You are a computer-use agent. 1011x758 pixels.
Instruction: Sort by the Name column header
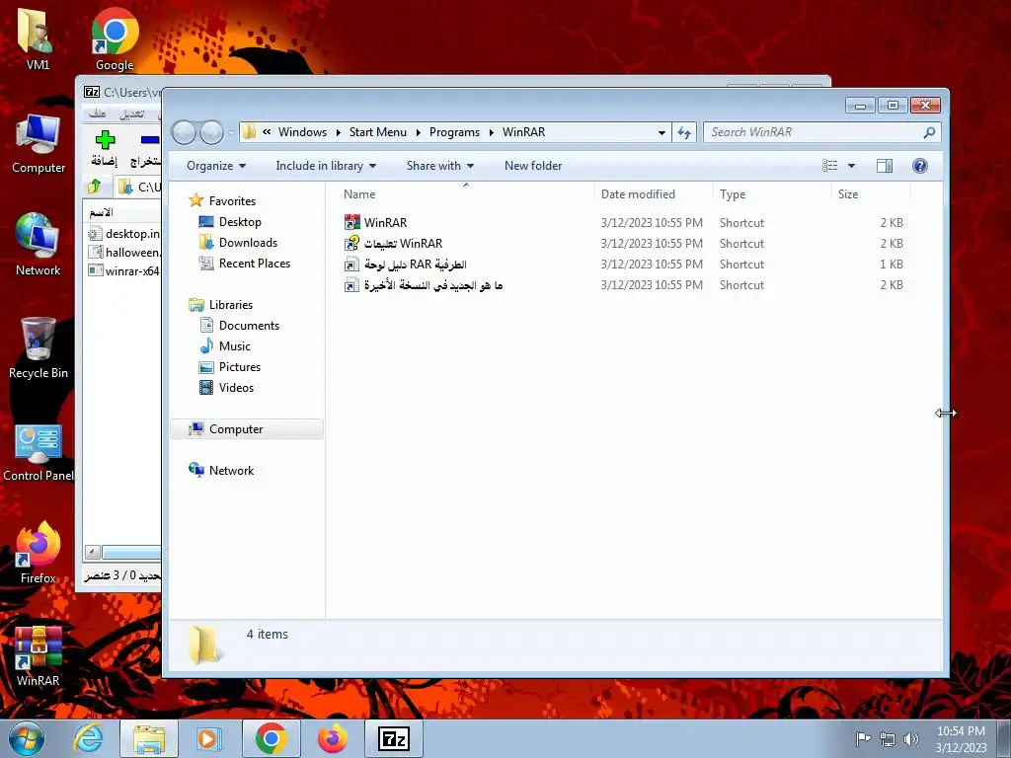(359, 194)
